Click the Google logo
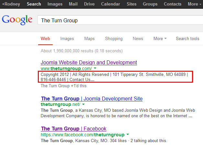 [17, 20]
